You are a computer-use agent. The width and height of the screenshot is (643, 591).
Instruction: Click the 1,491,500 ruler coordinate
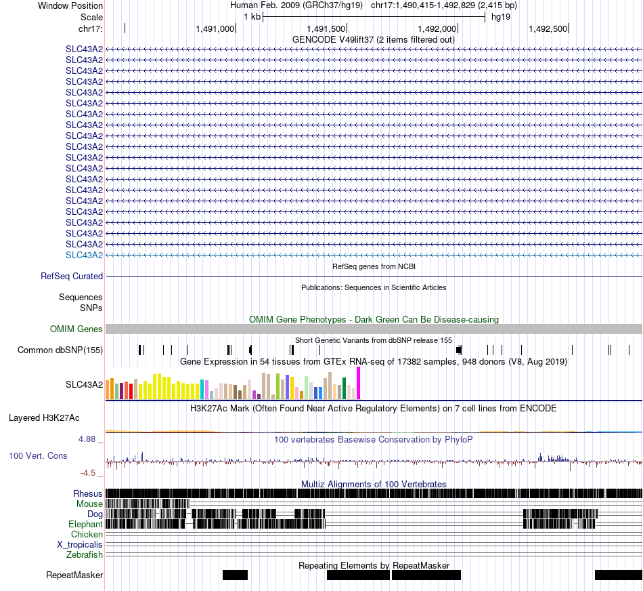[326, 28]
